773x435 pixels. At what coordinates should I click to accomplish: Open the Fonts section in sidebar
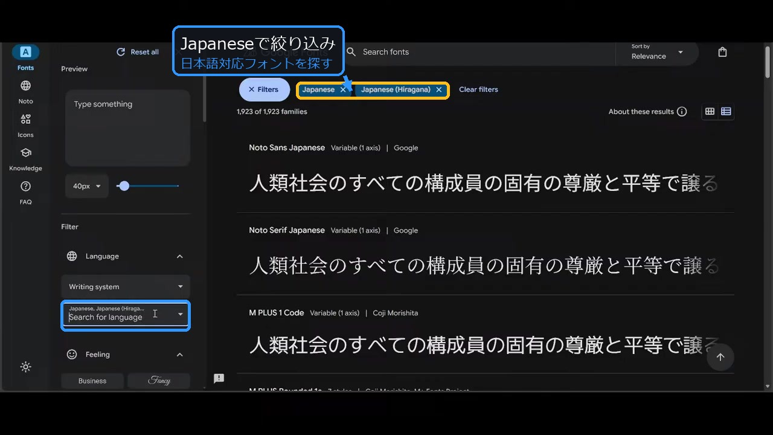25,58
